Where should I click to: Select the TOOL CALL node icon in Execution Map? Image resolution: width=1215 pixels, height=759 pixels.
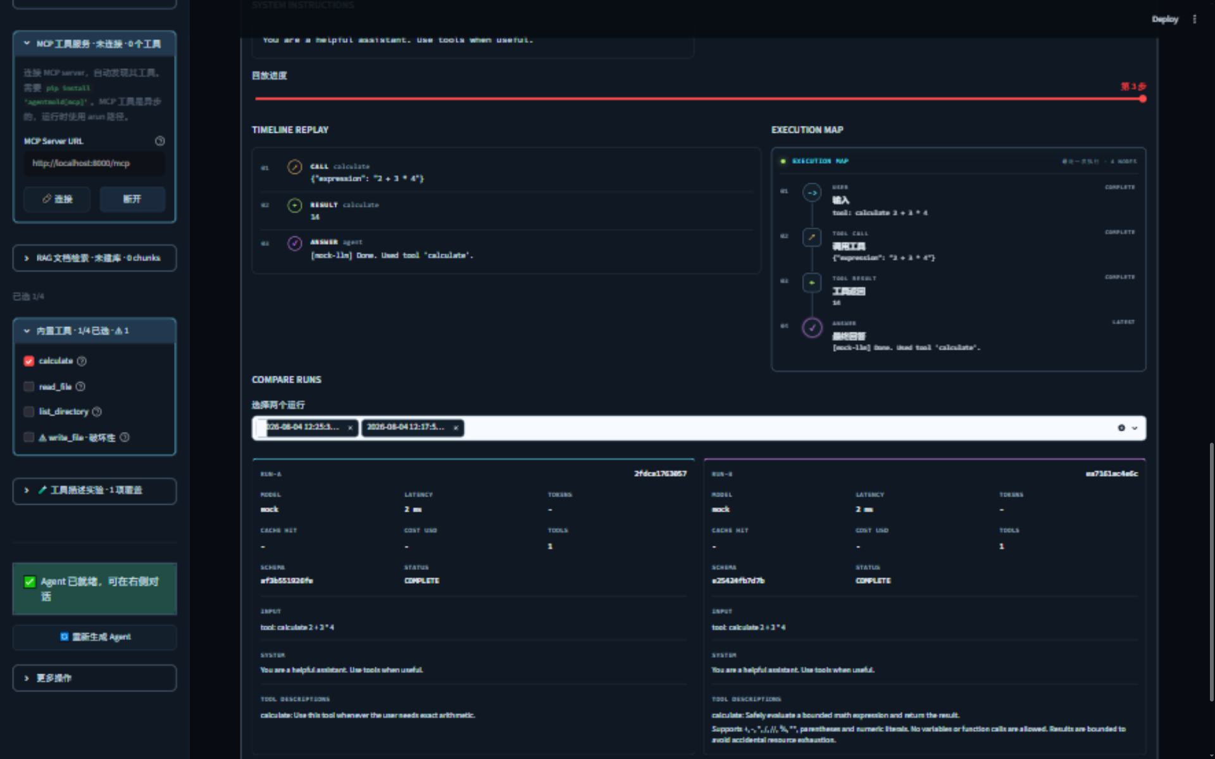[812, 237]
